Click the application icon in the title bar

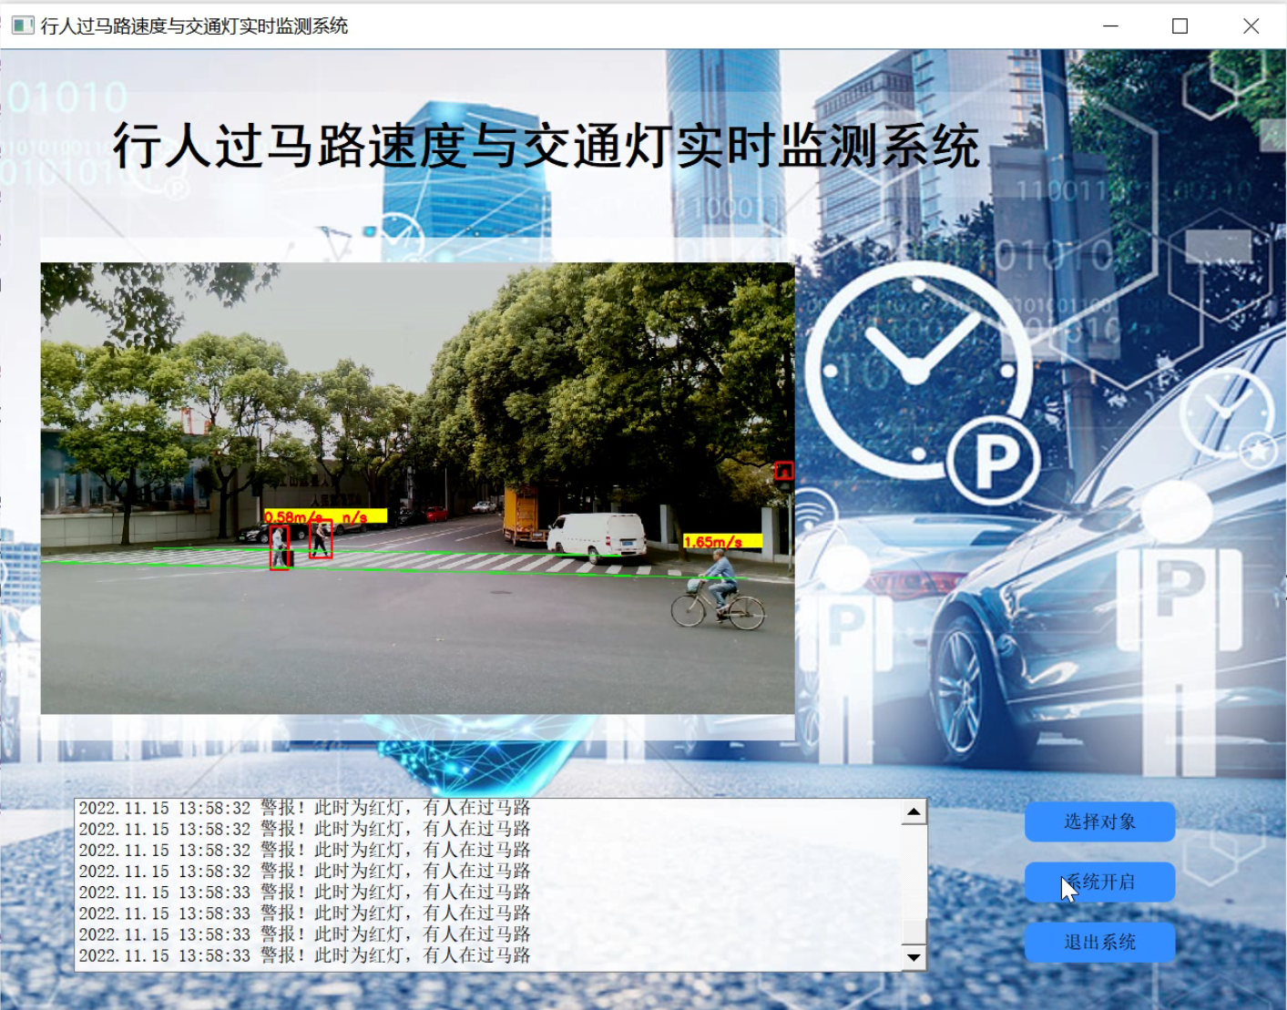[23, 26]
